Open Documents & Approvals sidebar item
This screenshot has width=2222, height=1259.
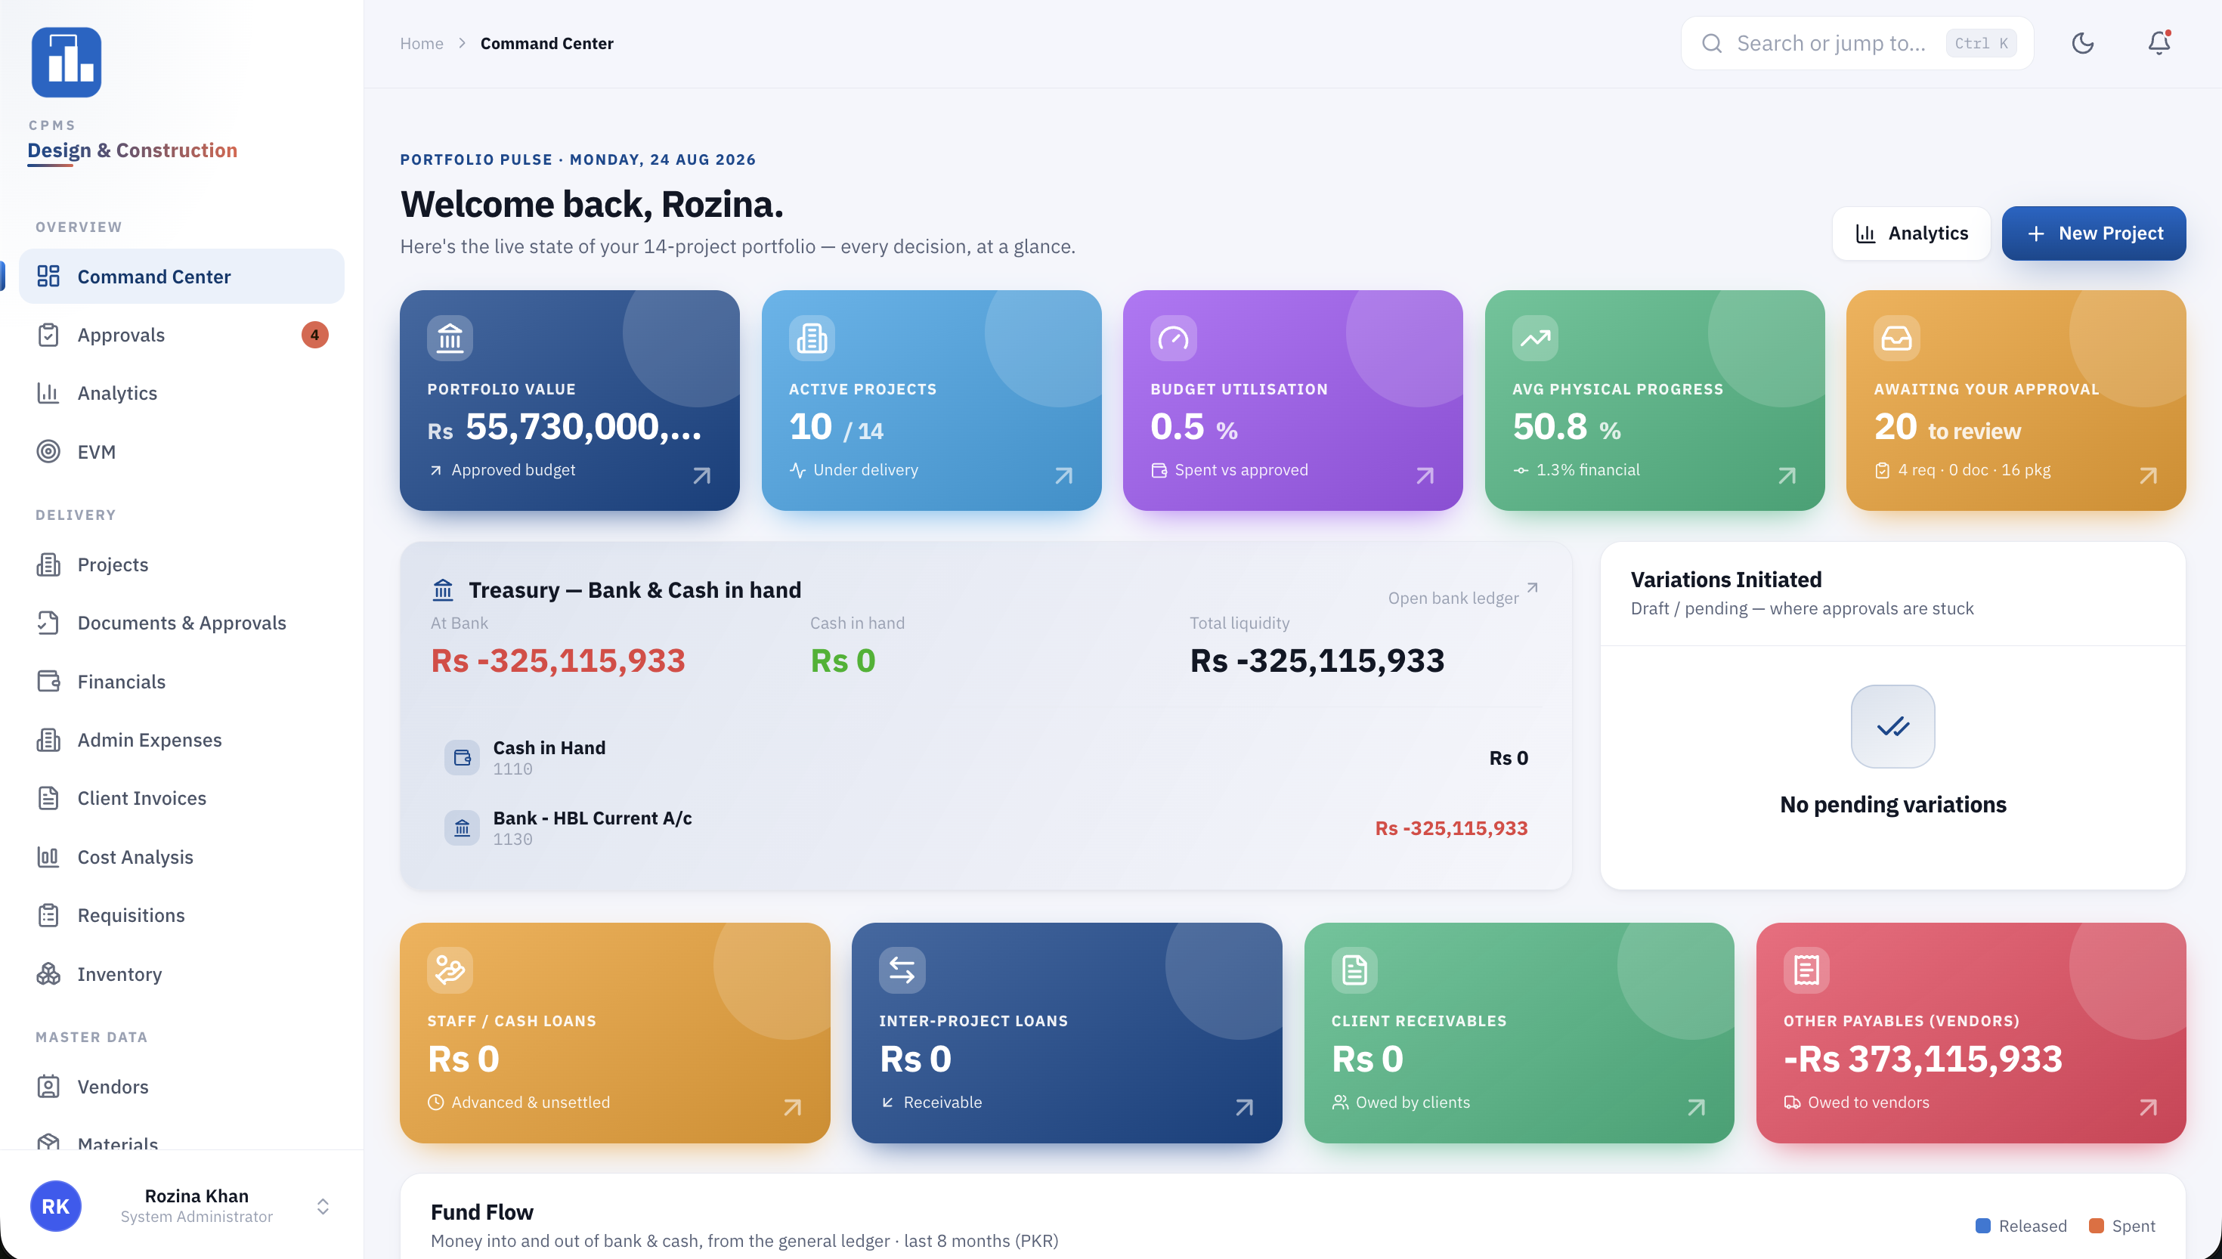tap(181, 623)
